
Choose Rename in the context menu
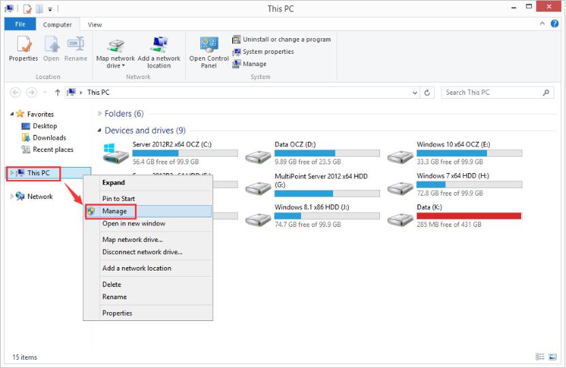[148, 297]
